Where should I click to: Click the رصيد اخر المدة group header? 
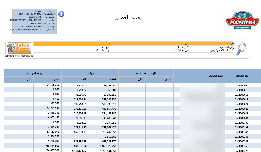click(x=33, y=73)
